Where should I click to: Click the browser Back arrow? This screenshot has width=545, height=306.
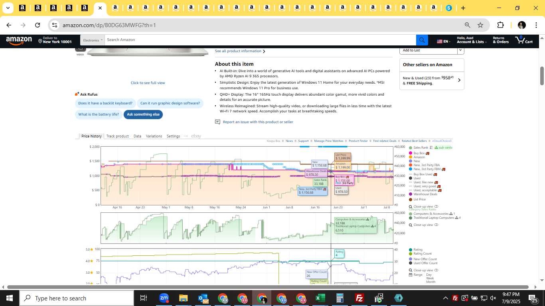9,25
